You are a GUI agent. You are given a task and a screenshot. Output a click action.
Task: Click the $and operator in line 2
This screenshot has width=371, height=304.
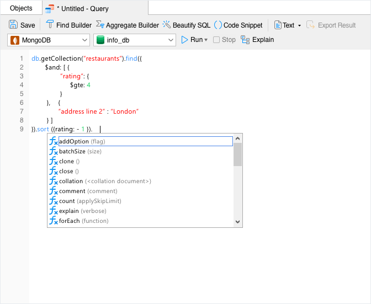(x=52, y=67)
